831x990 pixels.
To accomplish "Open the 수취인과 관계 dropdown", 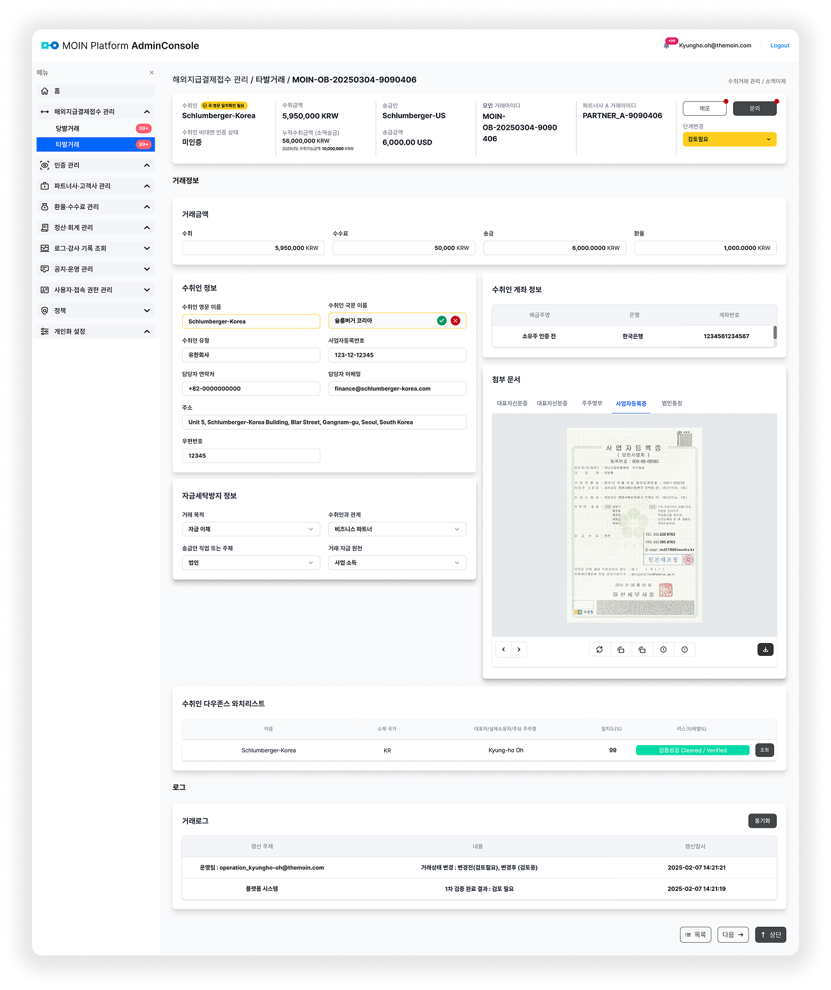I will click(397, 529).
